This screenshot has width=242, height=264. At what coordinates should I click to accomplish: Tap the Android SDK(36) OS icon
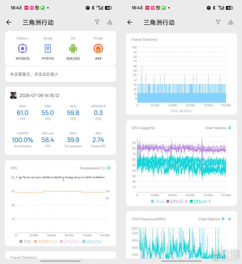point(73,48)
